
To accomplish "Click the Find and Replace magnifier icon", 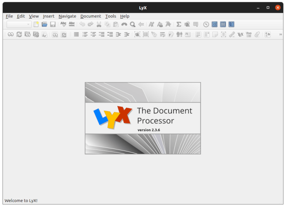I will (132, 24).
